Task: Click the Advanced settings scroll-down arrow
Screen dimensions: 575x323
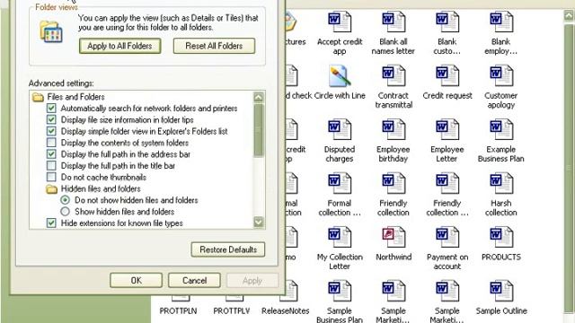Action: [x=259, y=222]
